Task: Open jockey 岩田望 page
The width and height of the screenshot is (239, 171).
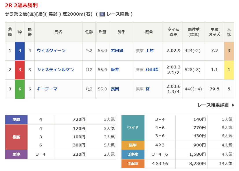Action: [x=117, y=51]
